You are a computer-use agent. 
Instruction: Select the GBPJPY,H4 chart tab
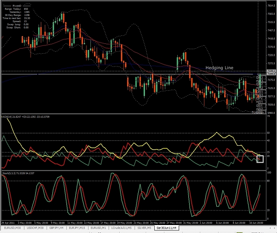(x=56, y=228)
